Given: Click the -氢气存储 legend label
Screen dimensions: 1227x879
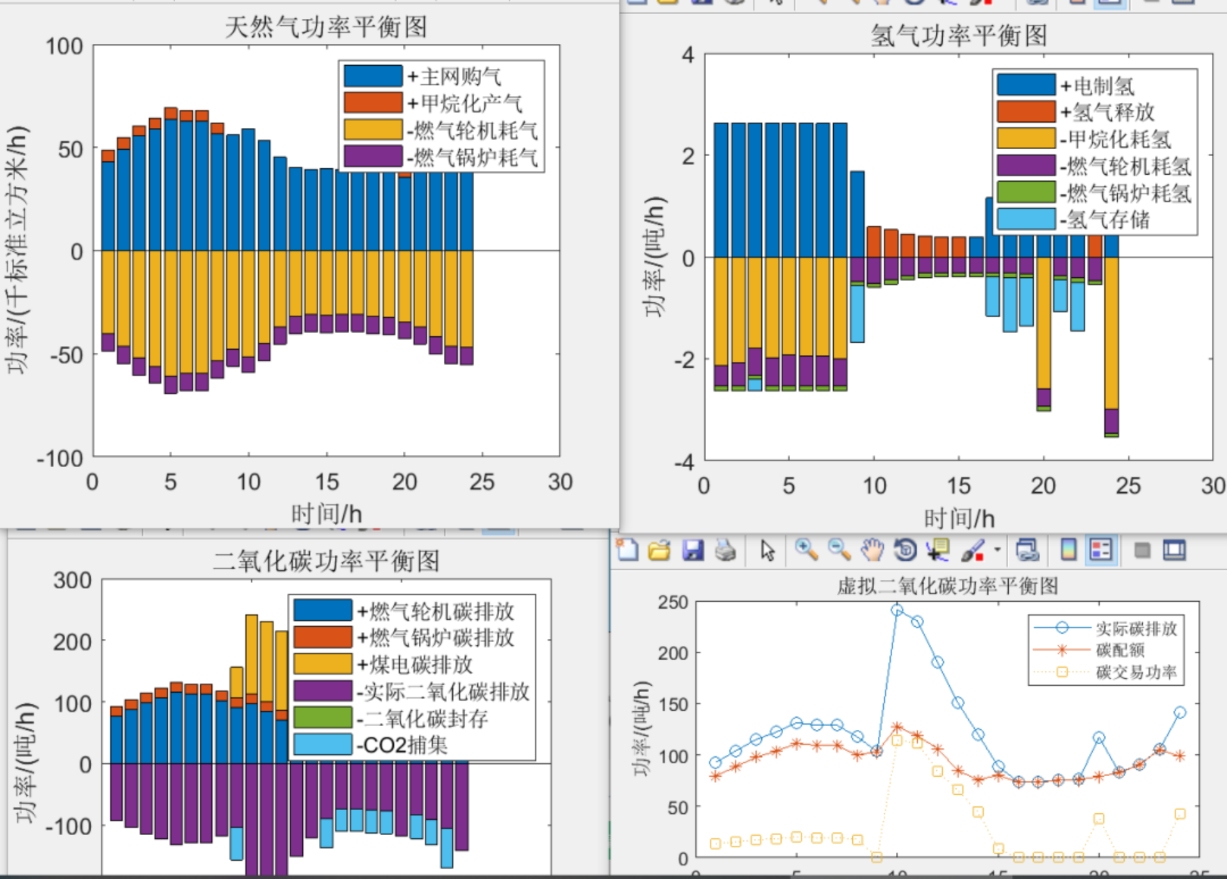Looking at the screenshot, I should pyautogui.click(x=1106, y=220).
